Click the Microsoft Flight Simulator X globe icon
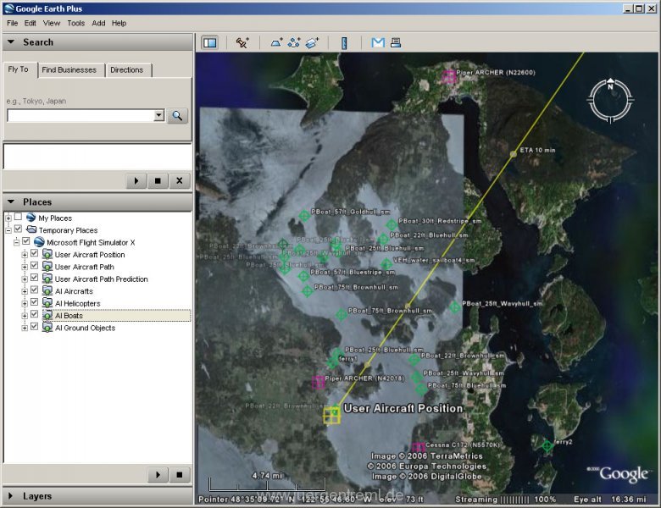The image size is (661, 508). [x=39, y=242]
